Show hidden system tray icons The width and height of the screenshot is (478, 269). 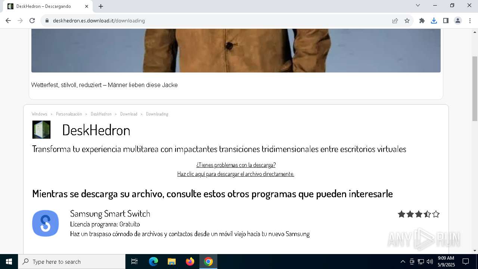[x=403, y=262]
